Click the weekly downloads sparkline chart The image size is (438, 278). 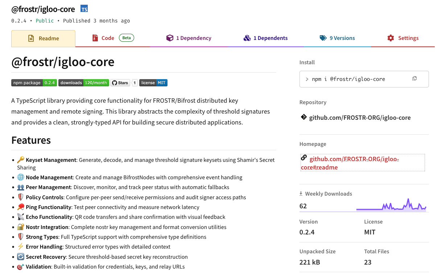click(391, 206)
